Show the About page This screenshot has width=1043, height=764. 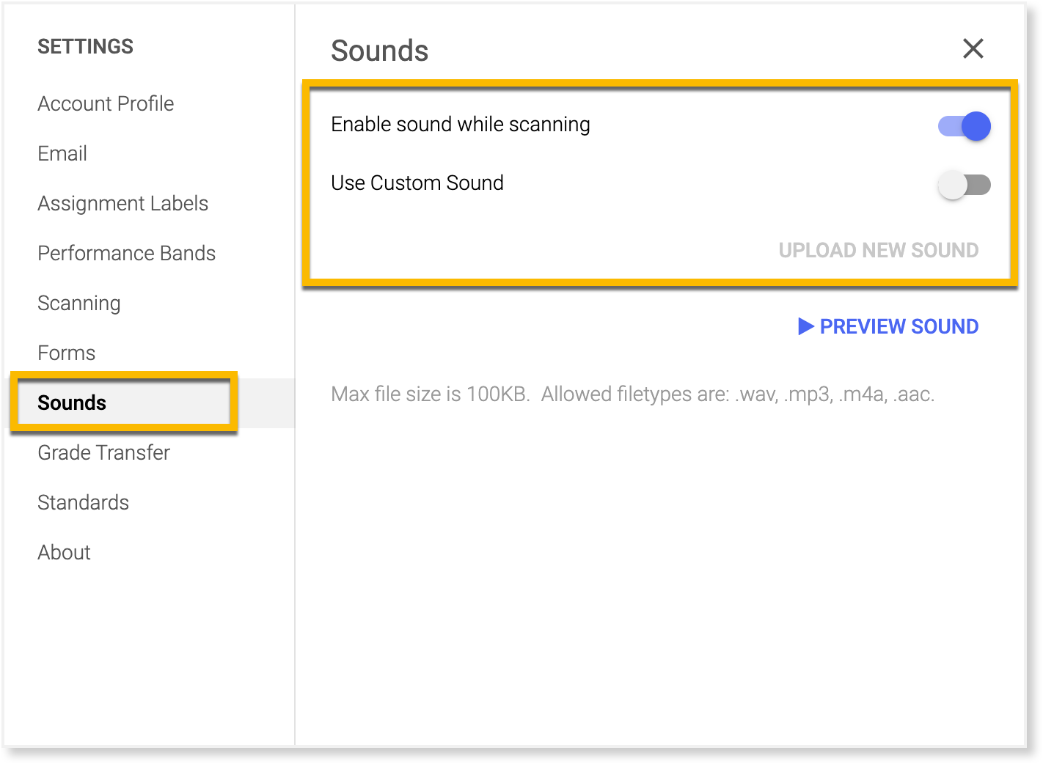tap(64, 553)
